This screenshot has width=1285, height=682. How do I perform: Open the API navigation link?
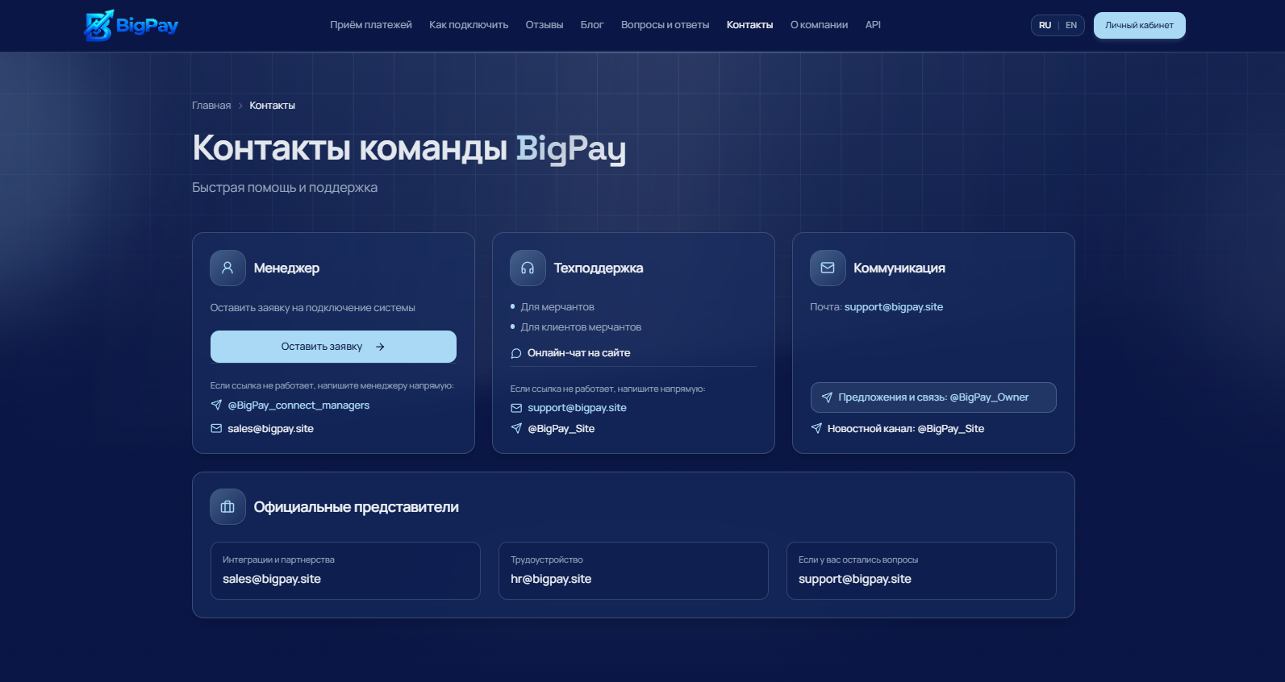click(x=873, y=25)
